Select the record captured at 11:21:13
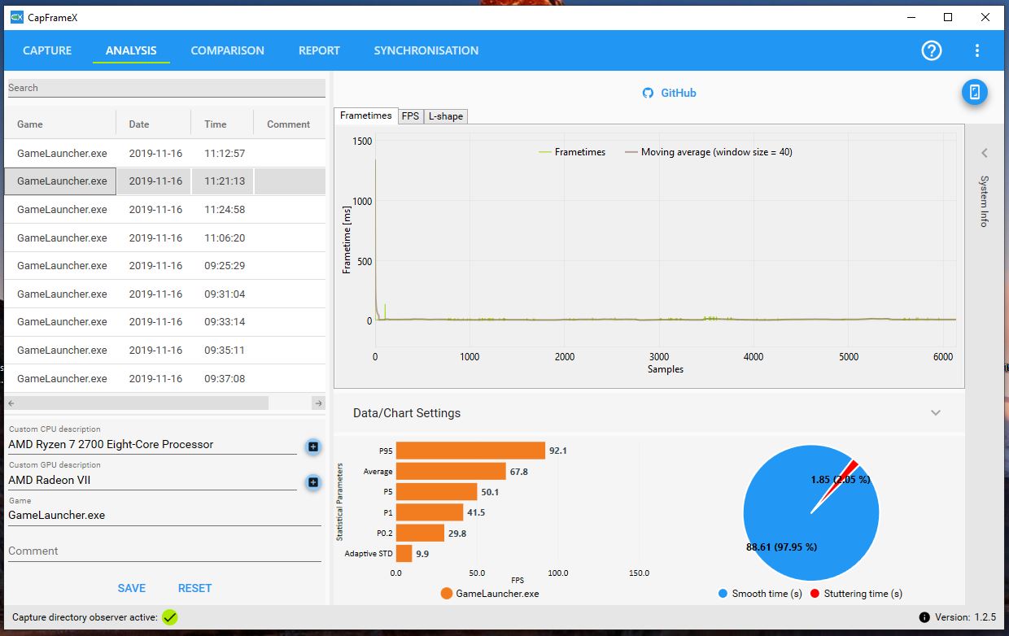Screen dimensions: 1009x636 (x=165, y=181)
